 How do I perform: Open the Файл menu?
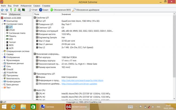click(3, 6)
